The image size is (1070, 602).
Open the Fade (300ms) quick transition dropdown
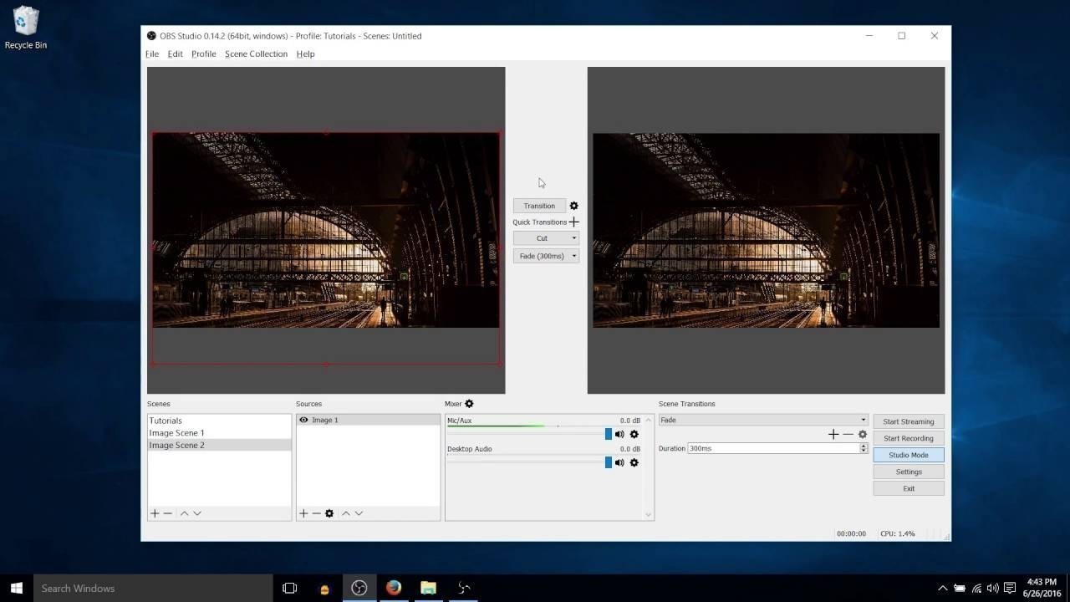pos(573,256)
